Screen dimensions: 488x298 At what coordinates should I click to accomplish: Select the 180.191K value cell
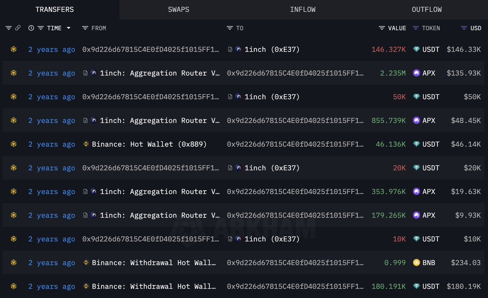[x=388, y=286]
